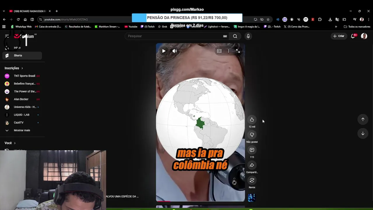Open on-screen keyboard in search box

point(225,36)
